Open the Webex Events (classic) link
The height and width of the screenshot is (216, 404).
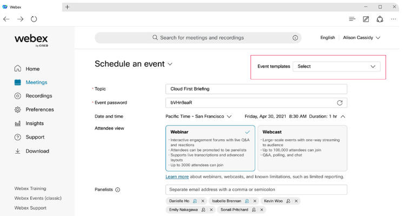coord(38,198)
